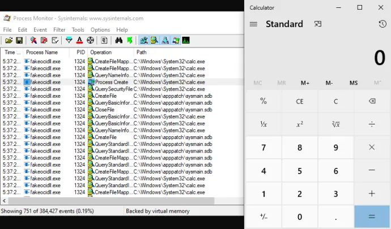This screenshot has width=391, height=229.
Task: Select the crosshair Include Process From Window icon
Action: tap(90, 41)
